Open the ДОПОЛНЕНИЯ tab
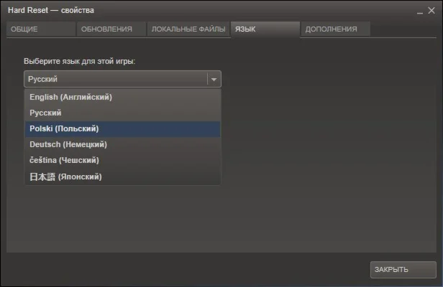This screenshot has height=287, width=443. [x=335, y=29]
